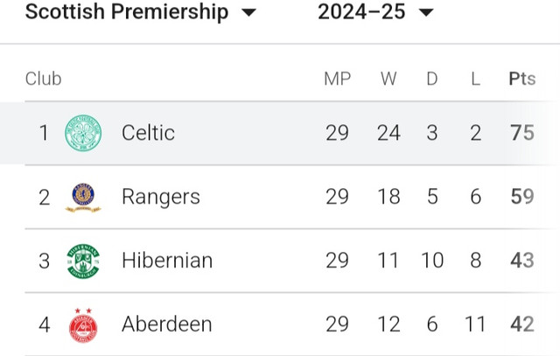Click the Club column header
The image size is (560, 356).
click(x=43, y=79)
